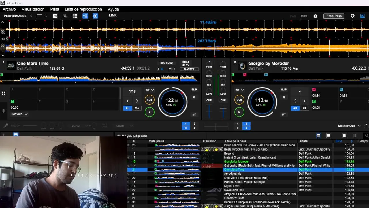
Task: Open the FX panel
Action: (55, 16)
